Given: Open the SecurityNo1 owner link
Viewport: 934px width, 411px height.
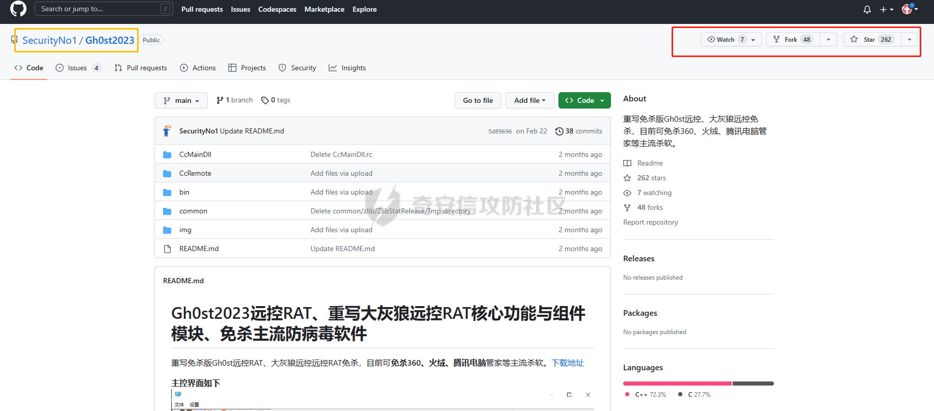Looking at the screenshot, I should 49,40.
